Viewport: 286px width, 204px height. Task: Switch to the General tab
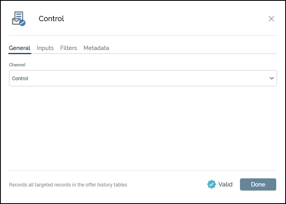click(x=20, y=48)
